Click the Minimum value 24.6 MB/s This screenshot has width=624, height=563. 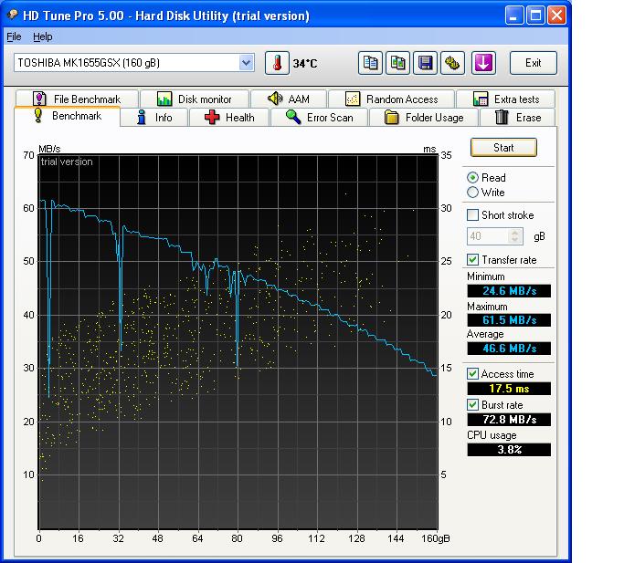click(x=509, y=291)
